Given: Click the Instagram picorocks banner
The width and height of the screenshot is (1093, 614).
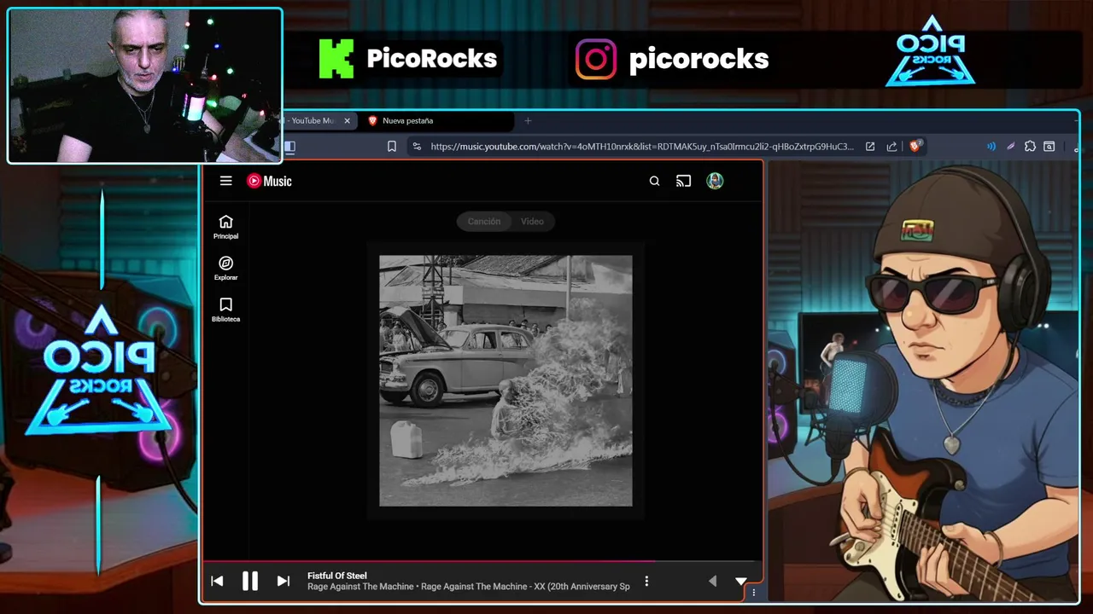Looking at the screenshot, I should coord(672,59).
